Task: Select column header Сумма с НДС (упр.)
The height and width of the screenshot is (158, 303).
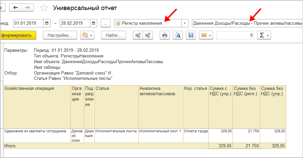Action: [220, 107]
